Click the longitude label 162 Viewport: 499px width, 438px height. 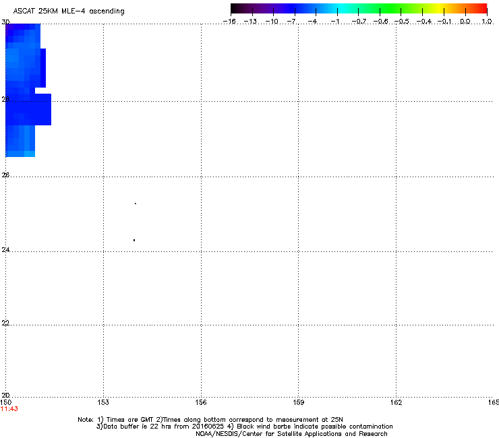tap(396, 403)
